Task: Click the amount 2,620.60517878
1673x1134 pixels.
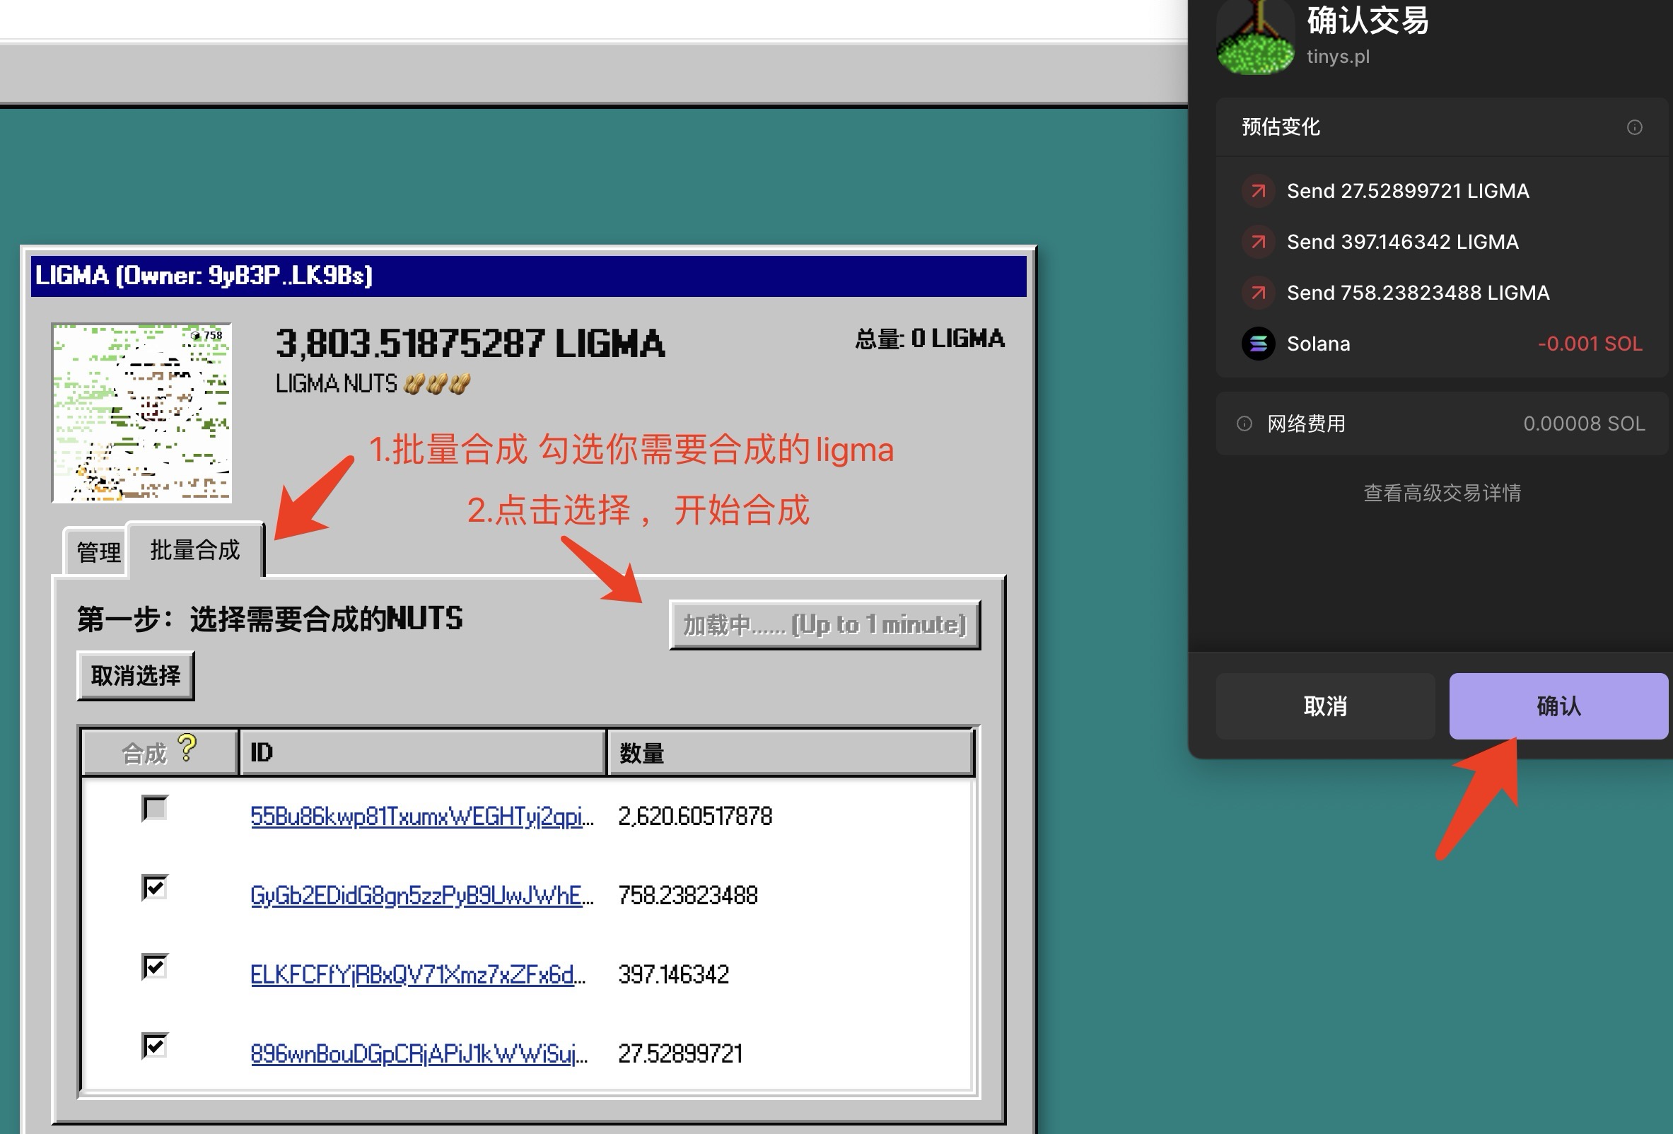Action: pos(695,817)
